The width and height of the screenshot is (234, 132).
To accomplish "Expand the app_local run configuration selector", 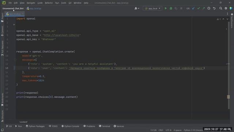I will pyautogui.click(x=152, y=8).
